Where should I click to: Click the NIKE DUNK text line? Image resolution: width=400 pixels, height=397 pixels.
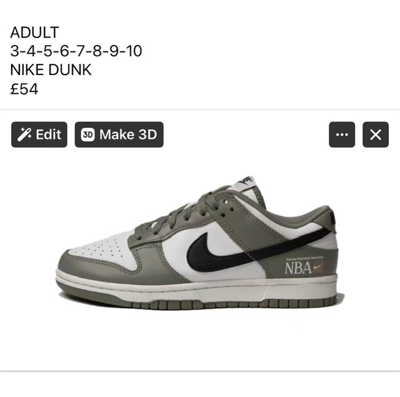pyautogui.click(x=51, y=69)
